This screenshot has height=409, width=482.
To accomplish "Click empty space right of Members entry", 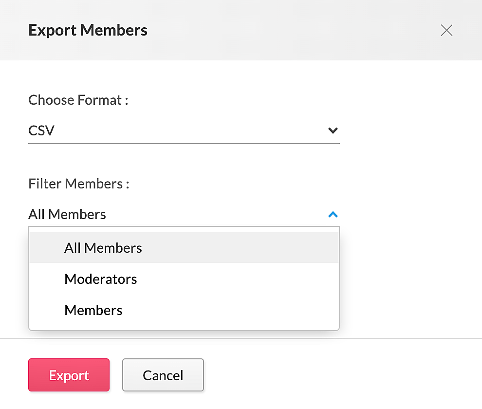I will [x=231, y=310].
